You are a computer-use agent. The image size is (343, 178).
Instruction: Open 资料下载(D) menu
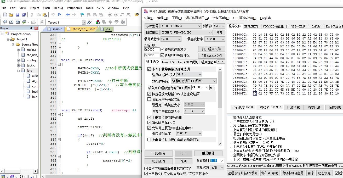pyautogui.click(x=221, y=18)
